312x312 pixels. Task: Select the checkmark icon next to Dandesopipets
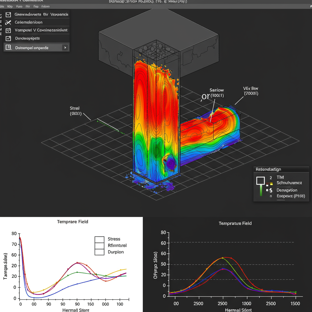(8, 38)
